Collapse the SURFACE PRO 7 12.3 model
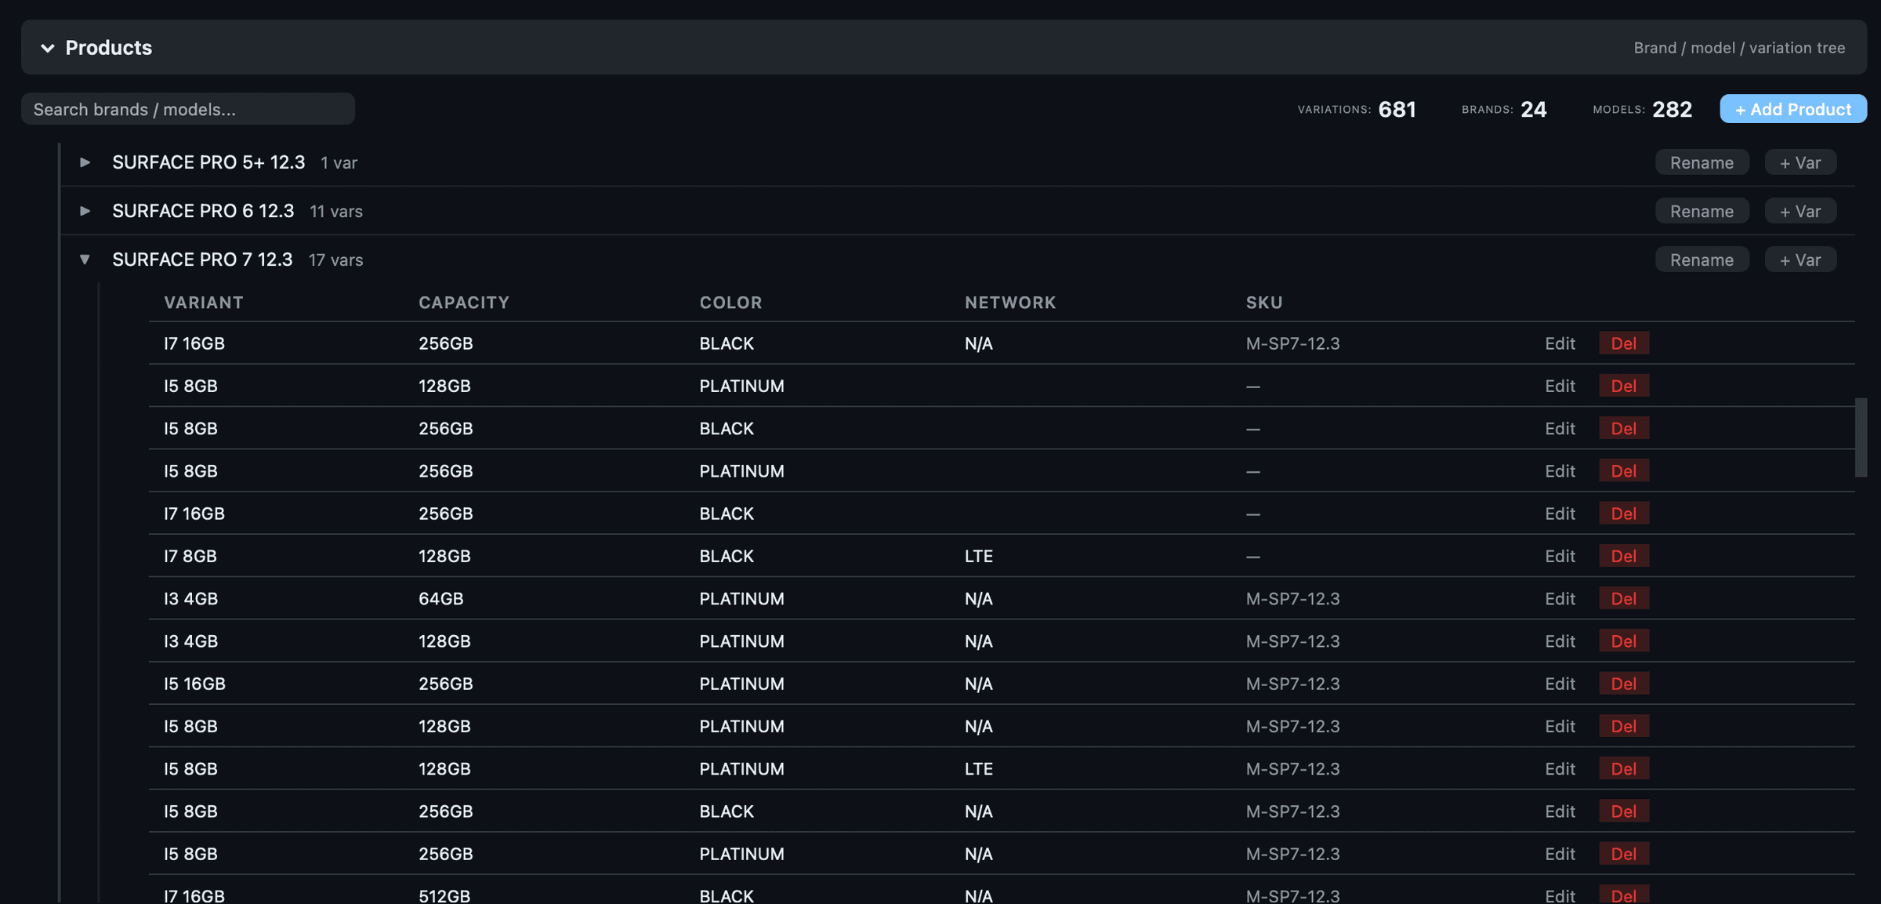Screen dimensions: 1881x904 pos(85,260)
